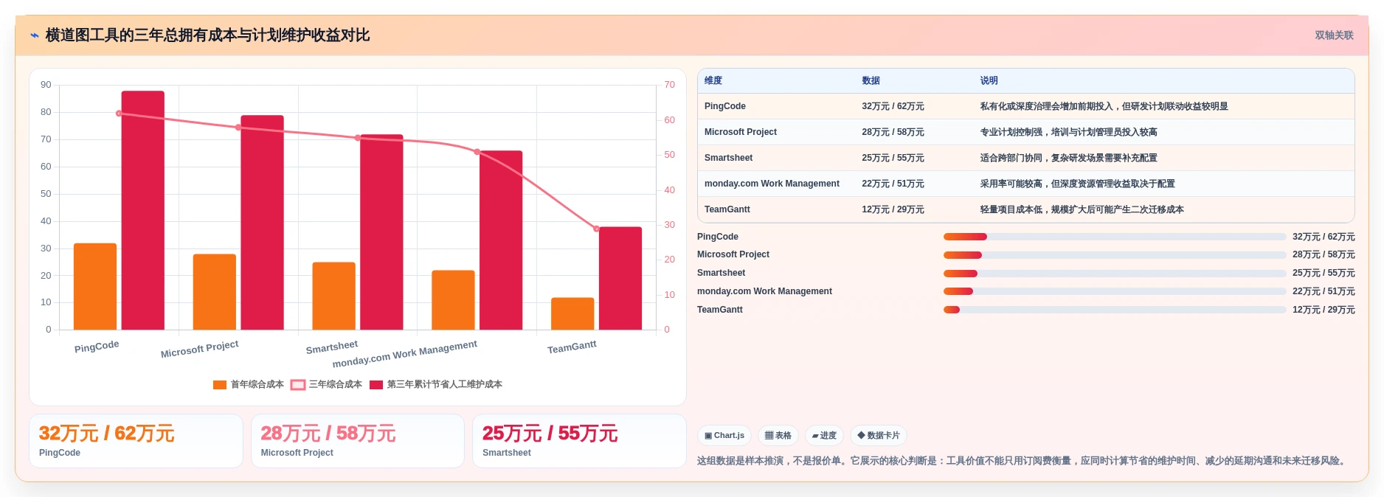Click the 双轴关联 label in header
The image size is (1384, 497).
(1334, 35)
